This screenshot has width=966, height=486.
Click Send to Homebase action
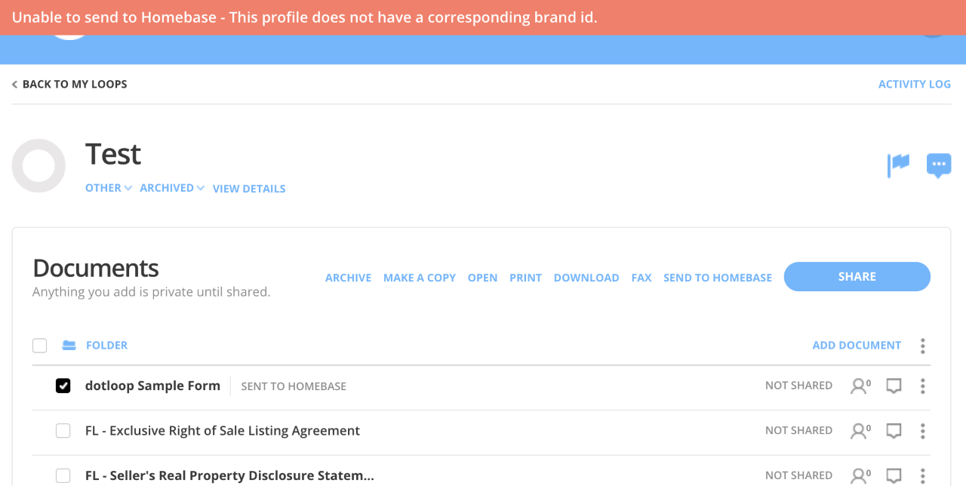pos(717,278)
